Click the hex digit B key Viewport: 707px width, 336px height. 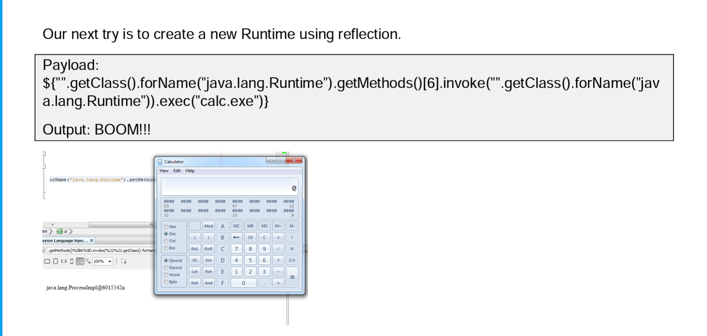[223, 237]
